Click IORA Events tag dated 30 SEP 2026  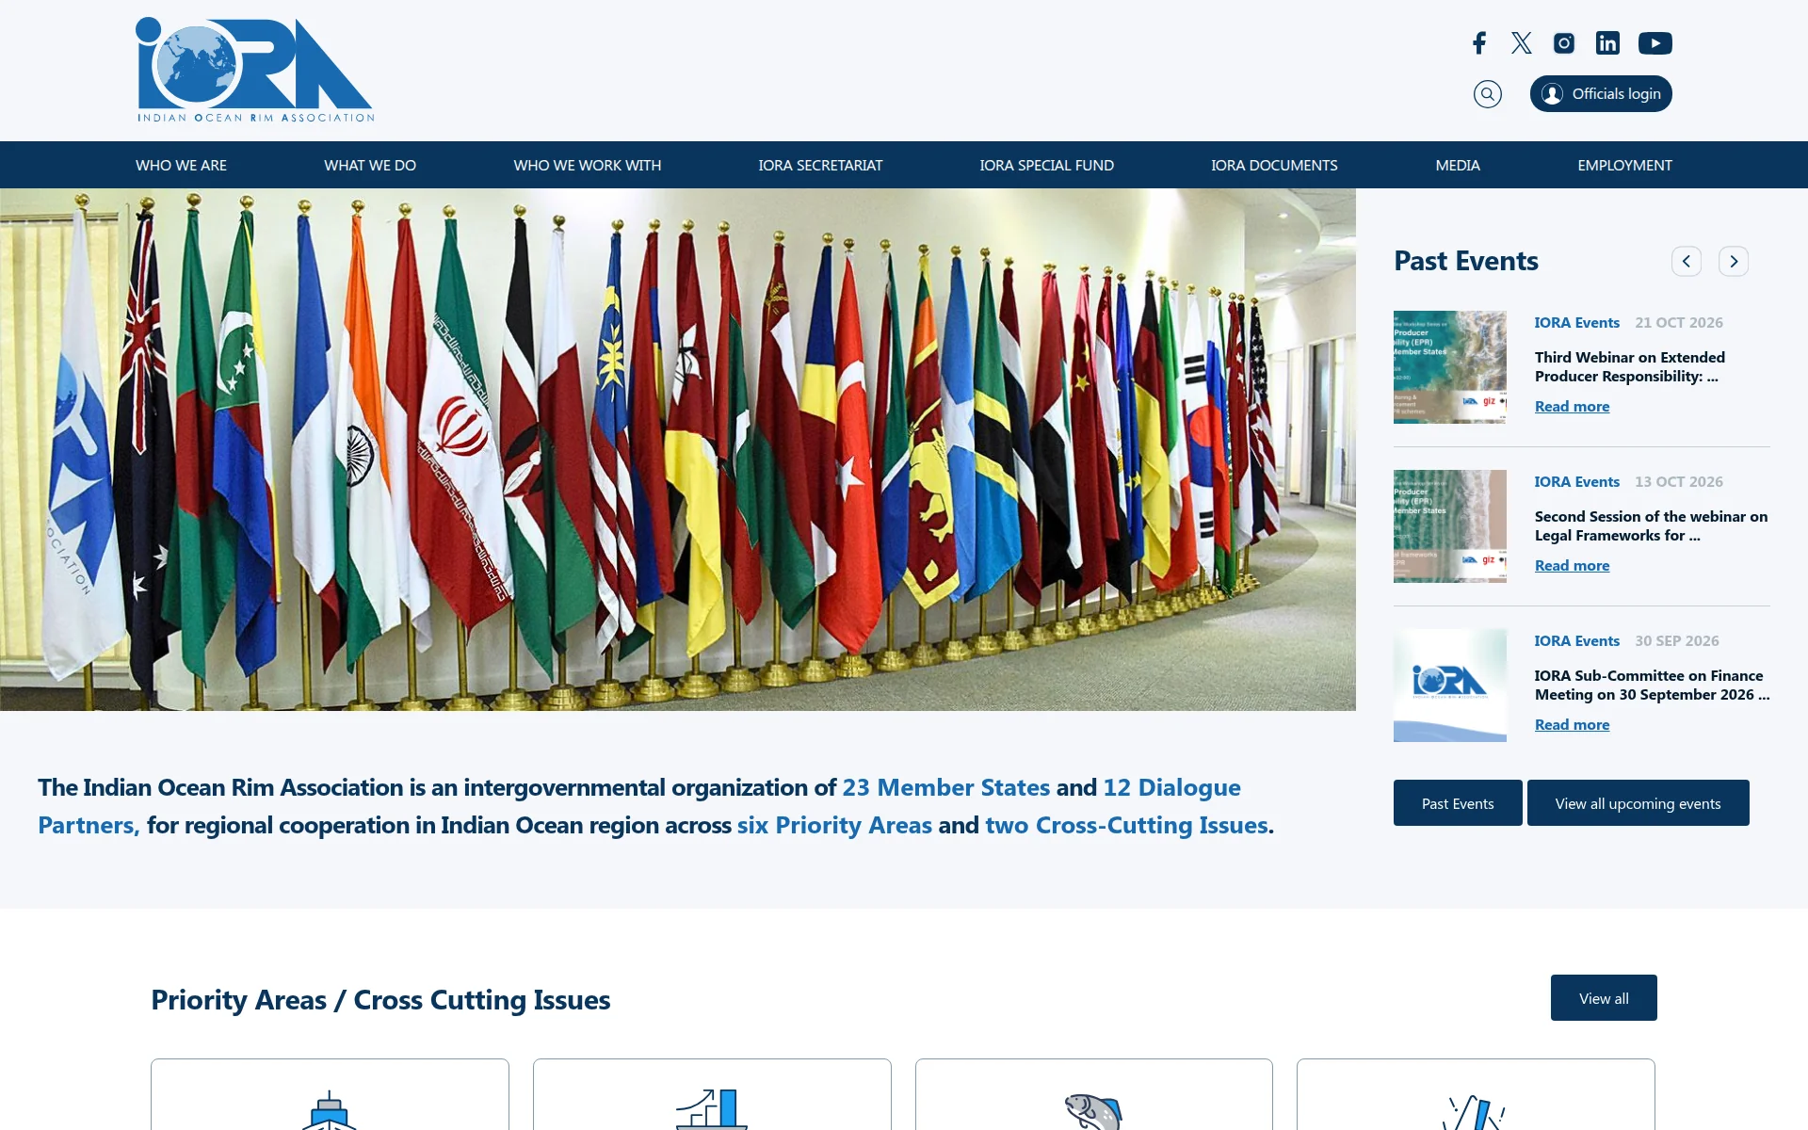1577,640
